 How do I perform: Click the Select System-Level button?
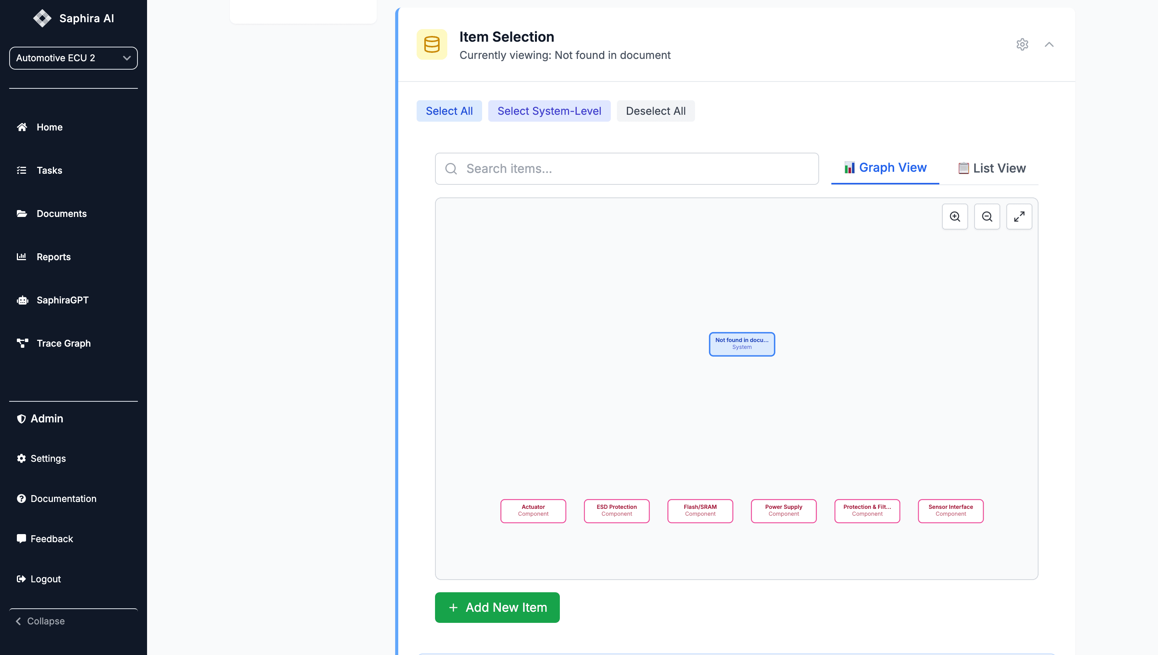tap(549, 111)
